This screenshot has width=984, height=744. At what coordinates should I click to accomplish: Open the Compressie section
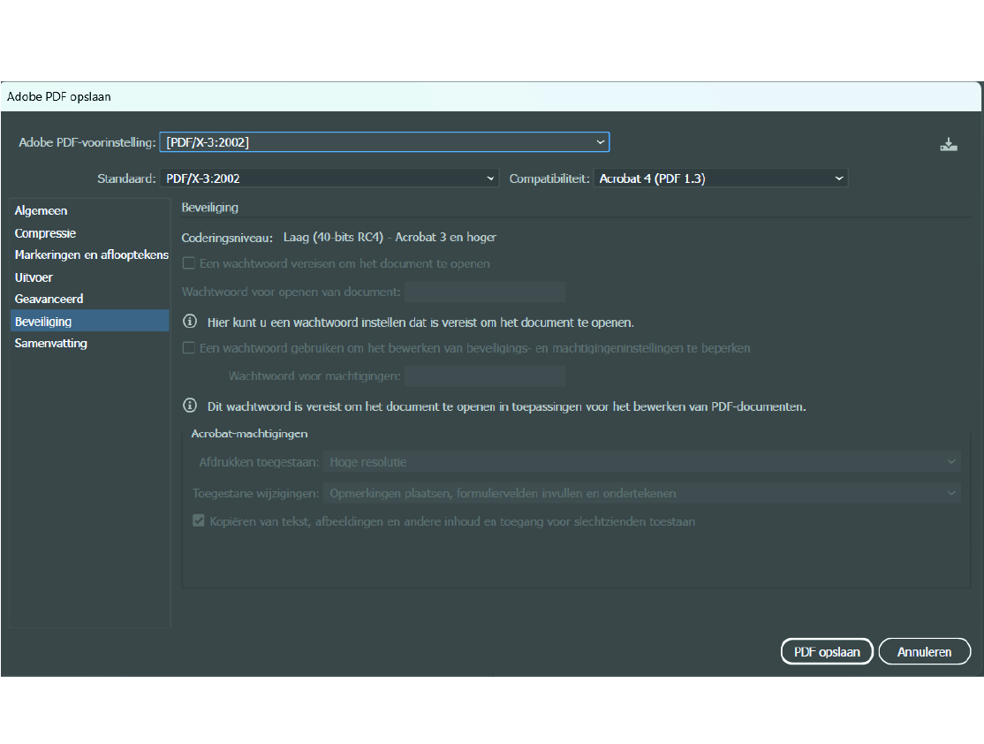45,233
